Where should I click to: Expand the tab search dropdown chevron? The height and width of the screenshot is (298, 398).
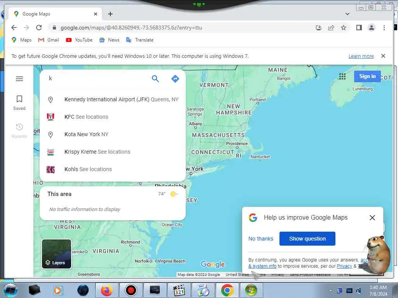click(347, 14)
